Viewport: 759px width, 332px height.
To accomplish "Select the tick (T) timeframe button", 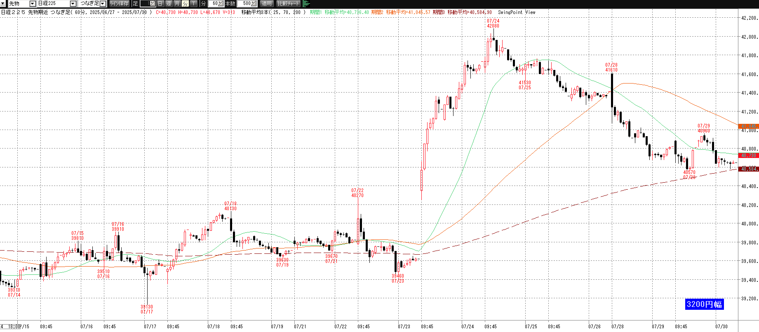I will pos(193,4).
